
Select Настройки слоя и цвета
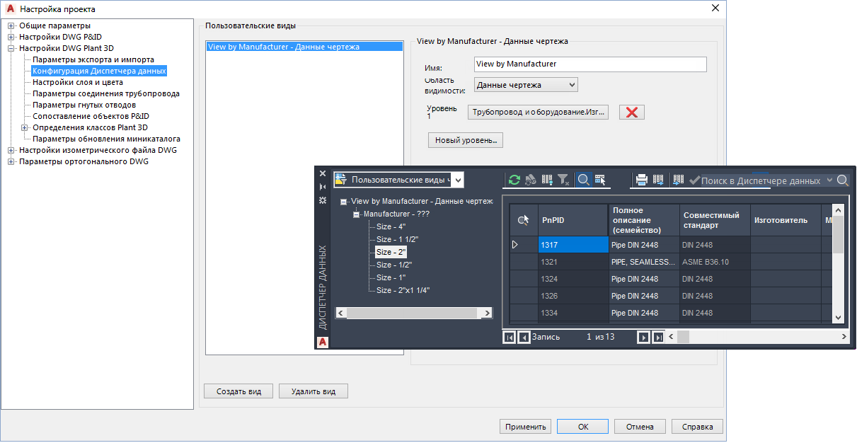(x=78, y=82)
